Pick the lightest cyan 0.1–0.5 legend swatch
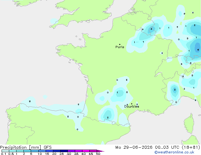The width and height of the screenshot is (201, 155). coord(5,151)
